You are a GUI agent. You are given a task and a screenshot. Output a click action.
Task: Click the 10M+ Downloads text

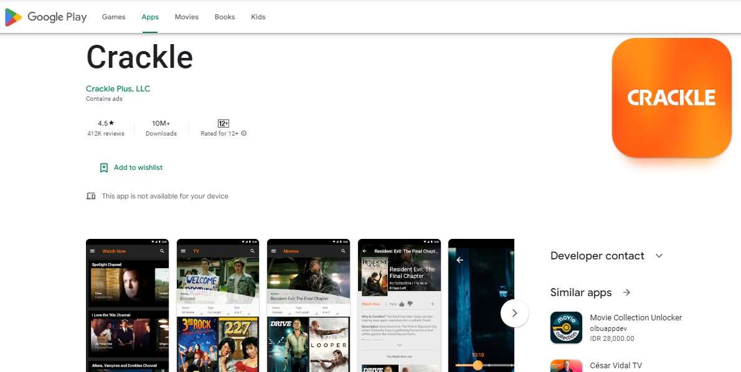point(161,128)
